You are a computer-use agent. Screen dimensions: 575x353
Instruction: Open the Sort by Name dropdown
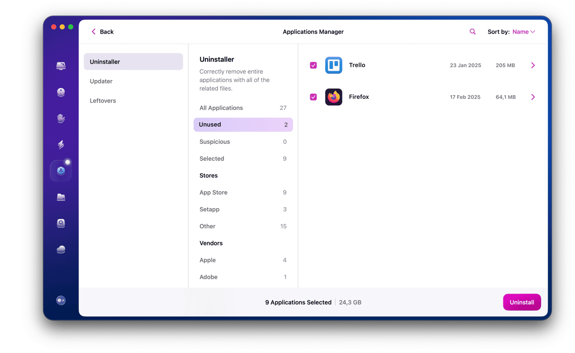[x=524, y=32]
